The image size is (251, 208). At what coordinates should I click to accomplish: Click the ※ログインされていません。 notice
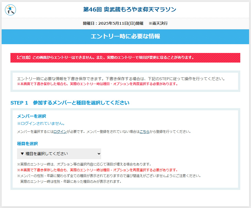[41, 123]
